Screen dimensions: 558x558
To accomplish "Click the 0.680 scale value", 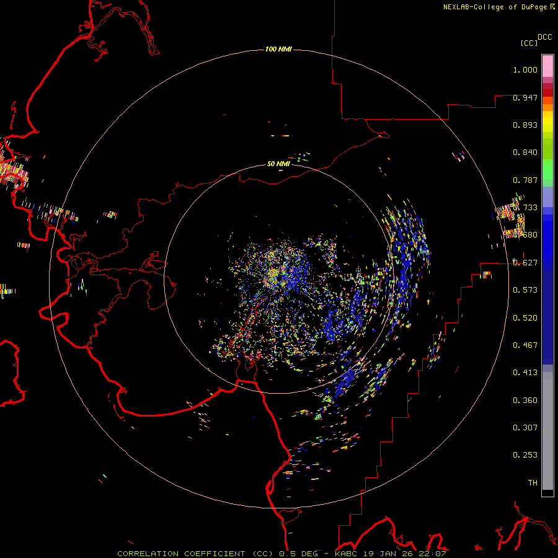I will (525, 235).
